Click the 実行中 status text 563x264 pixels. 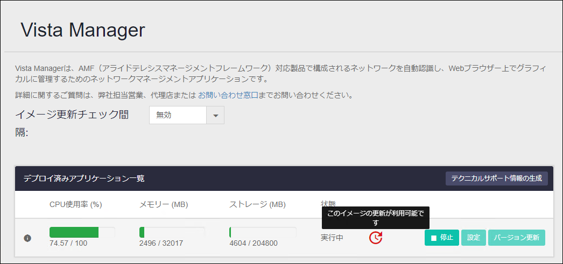332,238
